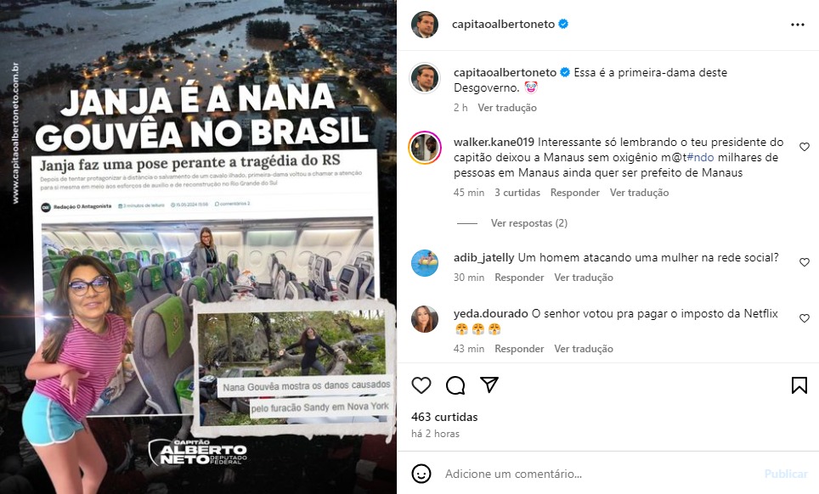Screen dimensions: 819x494
Task: Show translation of walker.kane019's comment
Action: pyautogui.click(x=640, y=193)
